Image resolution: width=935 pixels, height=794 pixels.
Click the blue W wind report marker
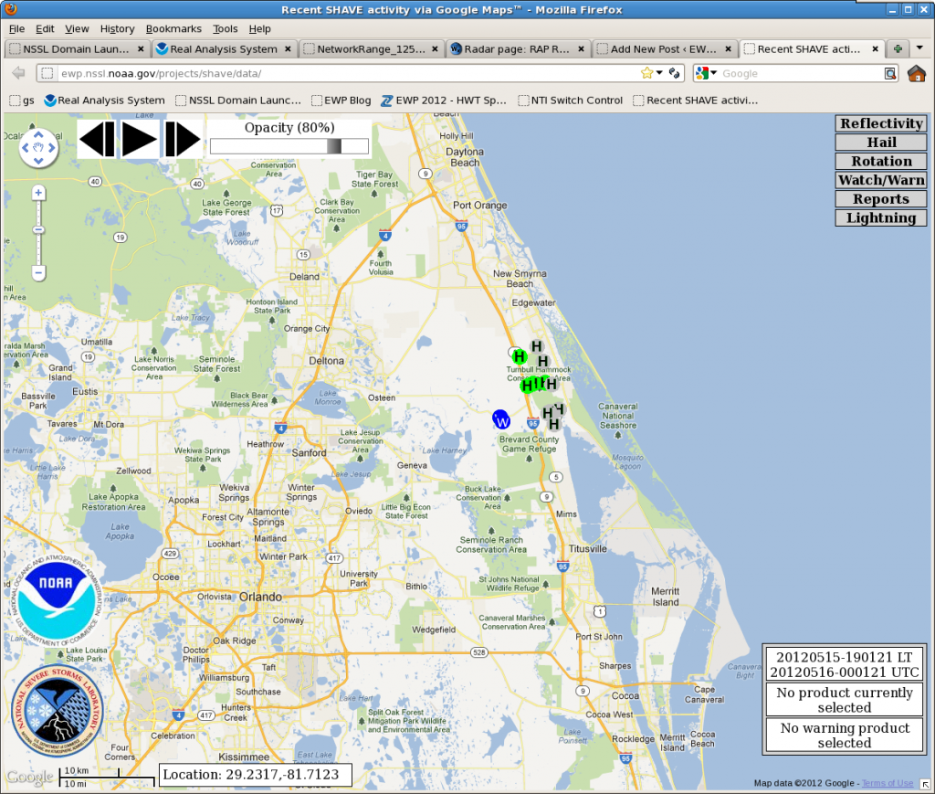click(x=501, y=419)
